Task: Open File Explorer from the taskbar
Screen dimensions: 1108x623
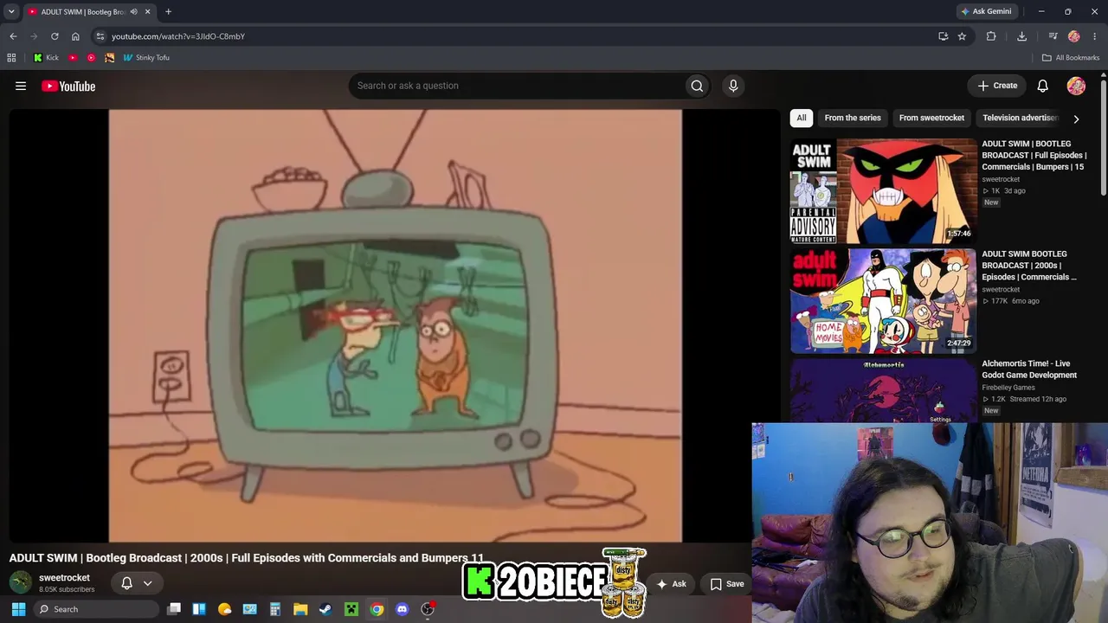Action: tap(300, 609)
